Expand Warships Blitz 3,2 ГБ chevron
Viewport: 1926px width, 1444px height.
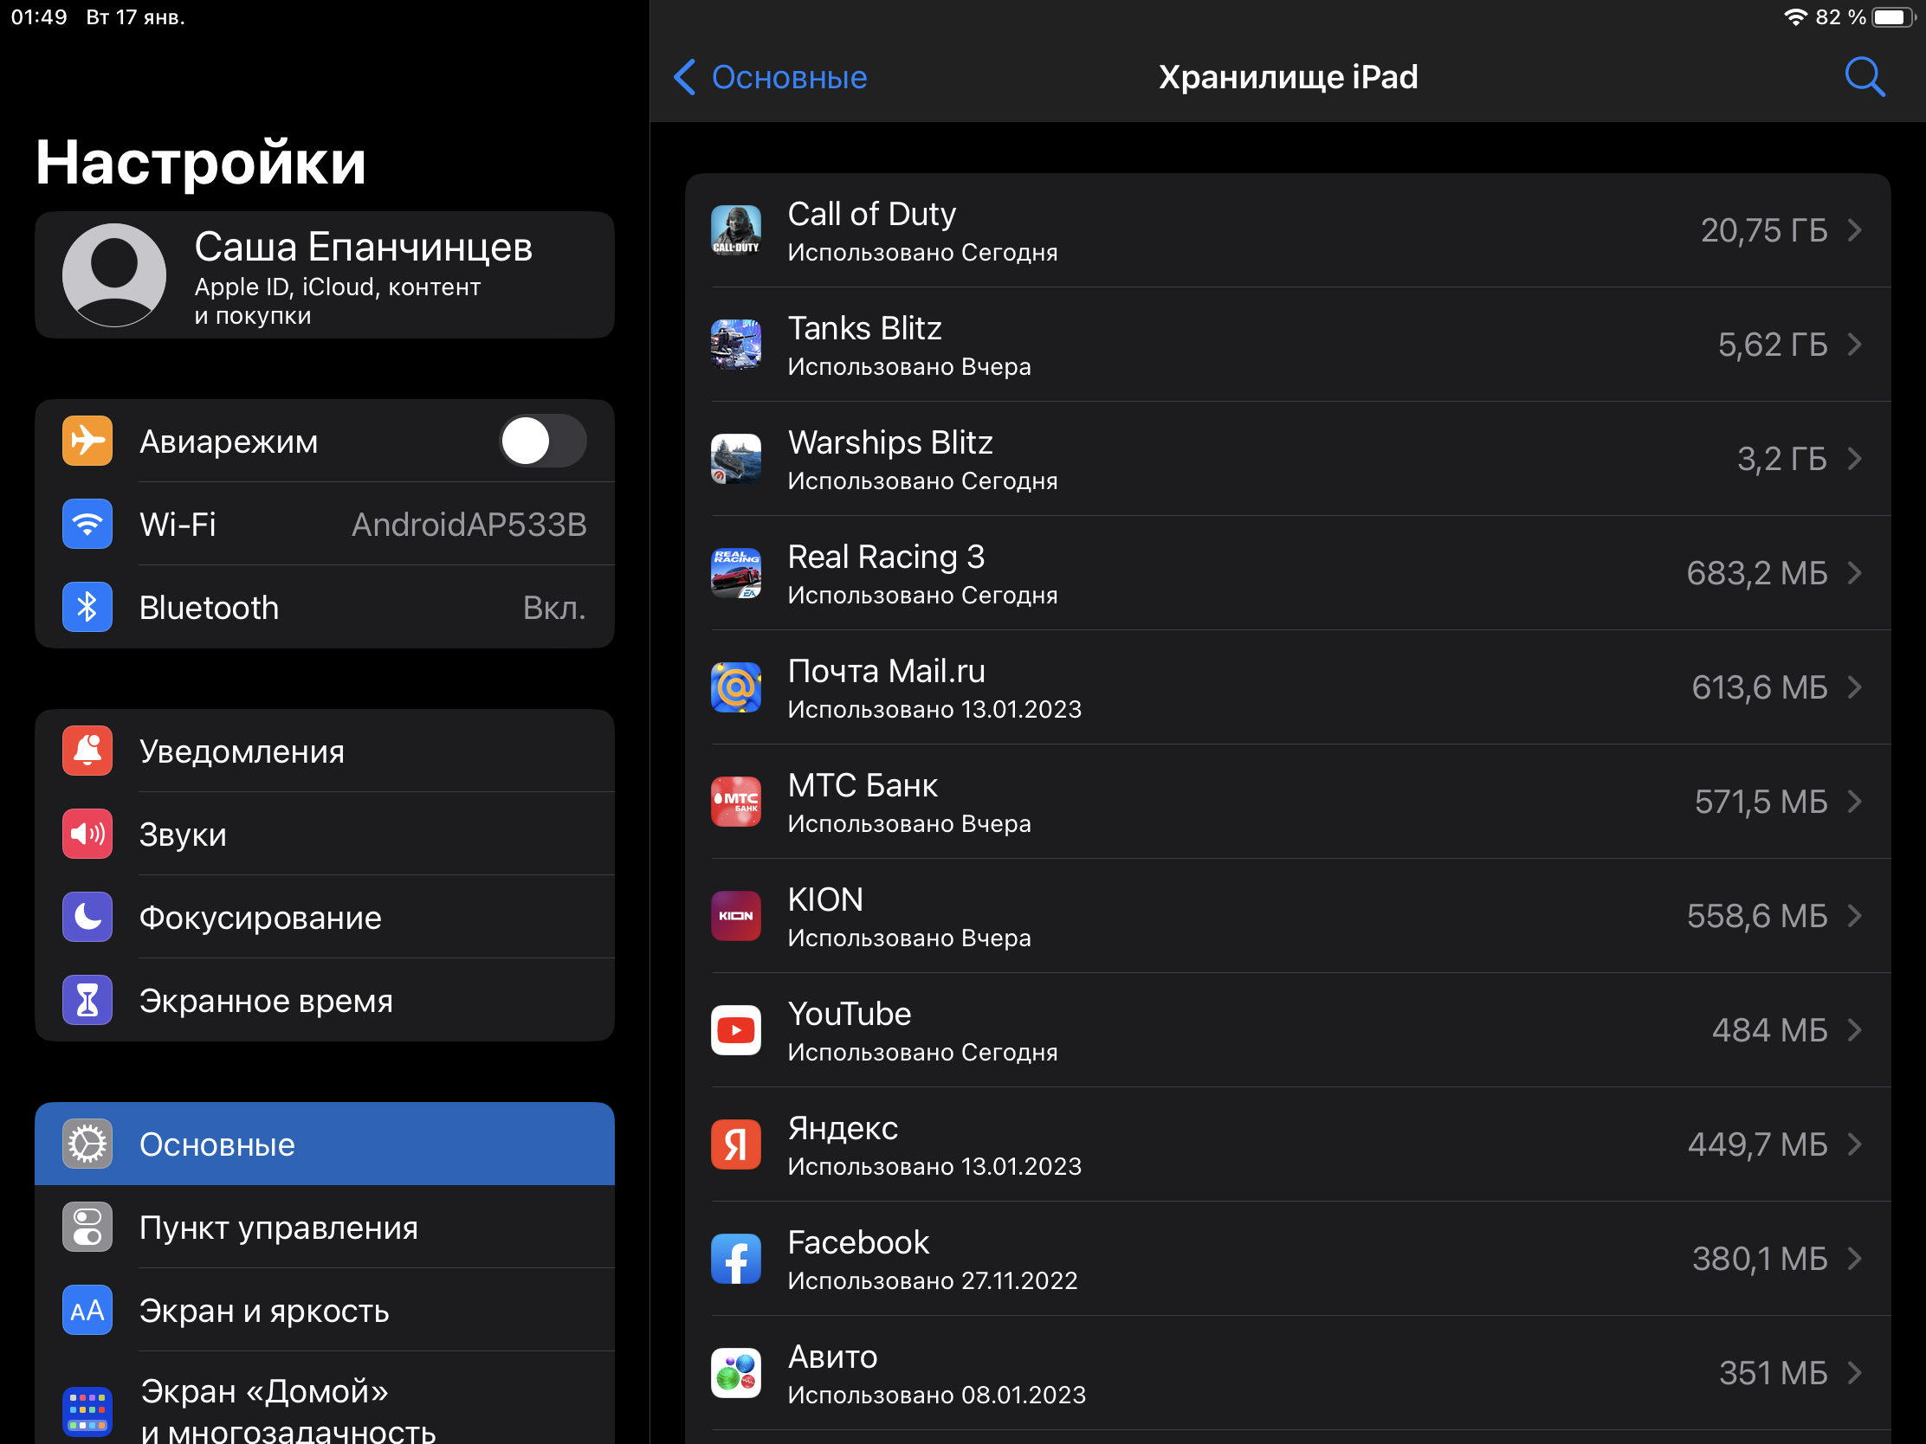point(1855,459)
